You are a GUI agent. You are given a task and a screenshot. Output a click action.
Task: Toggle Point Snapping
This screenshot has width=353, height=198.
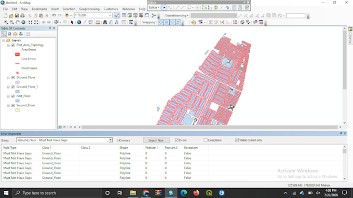click(x=161, y=22)
